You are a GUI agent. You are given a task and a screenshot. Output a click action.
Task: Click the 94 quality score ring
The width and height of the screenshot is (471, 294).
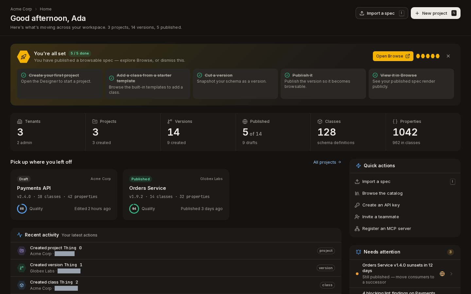tap(134, 209)
